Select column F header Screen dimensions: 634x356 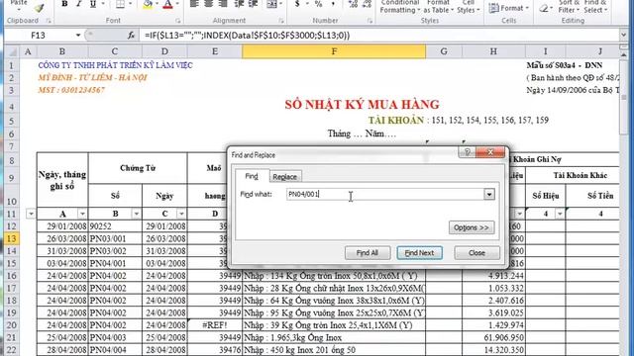tap(334, 51)
